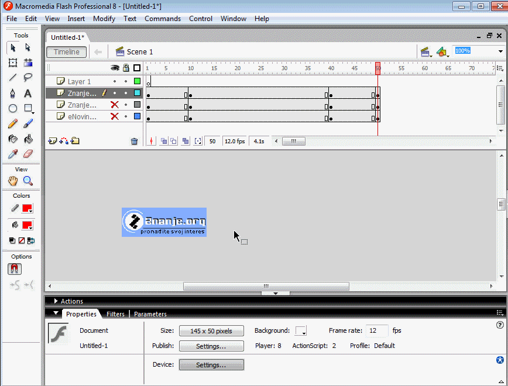Image resolution: width=508 pixels, height=386 pixels.
Task: Select the Pencil tool
Action: point(13,123)
